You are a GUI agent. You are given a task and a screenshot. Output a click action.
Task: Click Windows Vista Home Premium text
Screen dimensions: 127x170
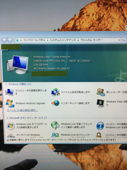[x=52, y=57]
